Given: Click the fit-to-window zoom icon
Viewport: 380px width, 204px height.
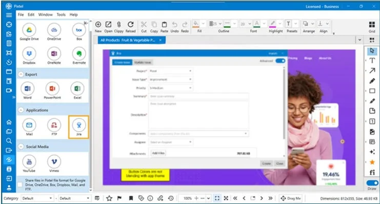Looking at the screenshot, I should pyautogui.click(x=217, y=198).
